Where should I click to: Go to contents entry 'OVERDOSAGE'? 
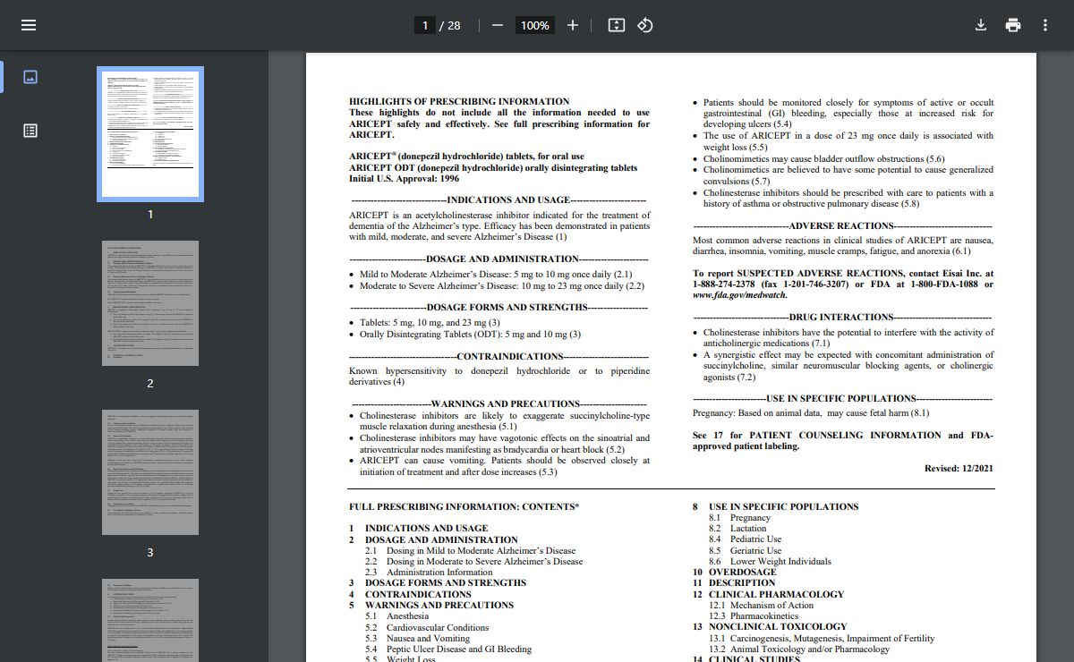coord(742,573)
